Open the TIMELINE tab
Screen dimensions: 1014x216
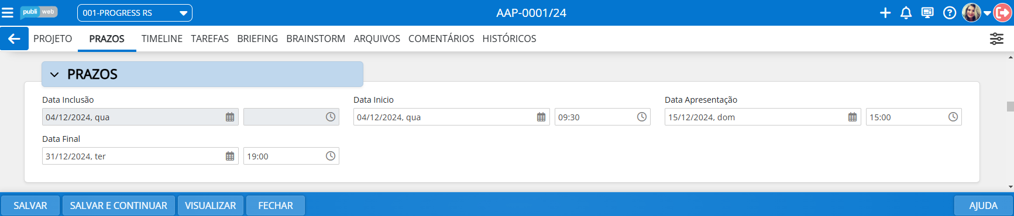click(162, 39)
